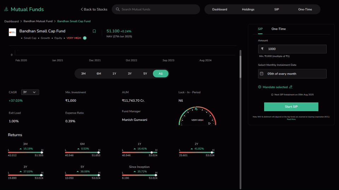This screenshot has height=190, width=339.
Task: Open the SIP nav tab in header
Action: click(x=276, y=9)
